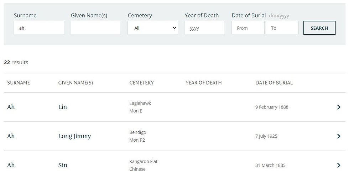Click the GIVEN NAME(S) column header

click(75, 83)
